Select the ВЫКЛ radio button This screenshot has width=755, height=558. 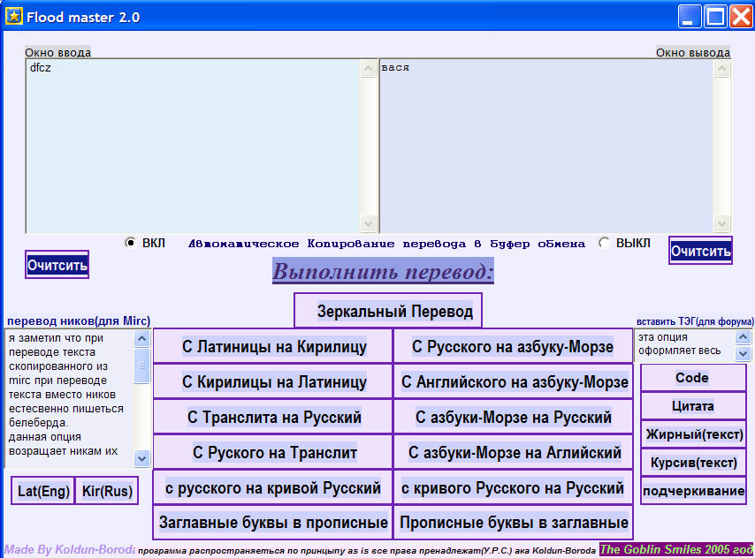point(604,243)
